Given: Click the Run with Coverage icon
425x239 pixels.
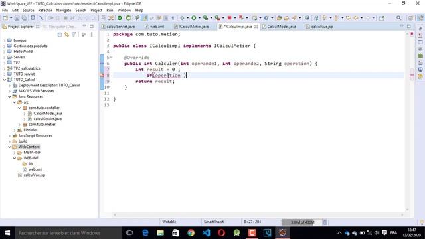Looking at the screenshot, I should 205,18.
